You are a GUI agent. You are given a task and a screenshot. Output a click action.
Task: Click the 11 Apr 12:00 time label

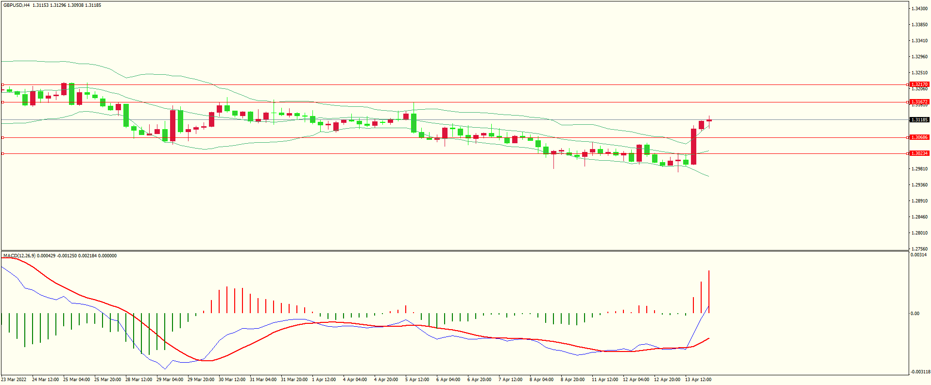(604, 380)
